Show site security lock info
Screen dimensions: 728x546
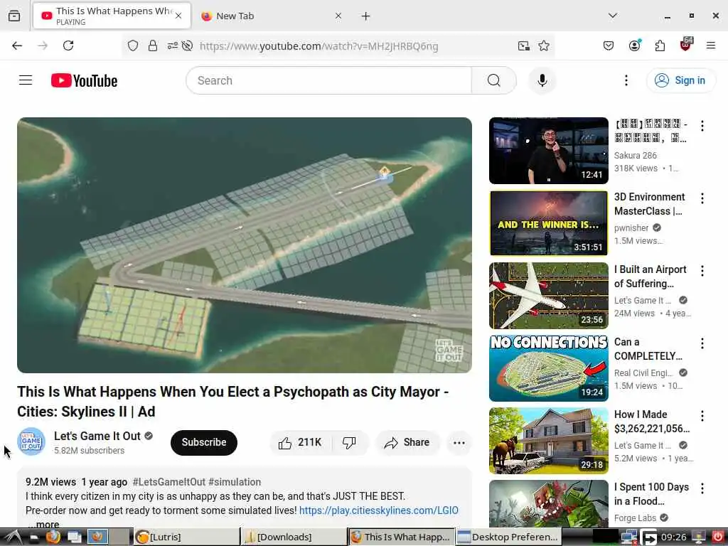(x=153, y=45)
